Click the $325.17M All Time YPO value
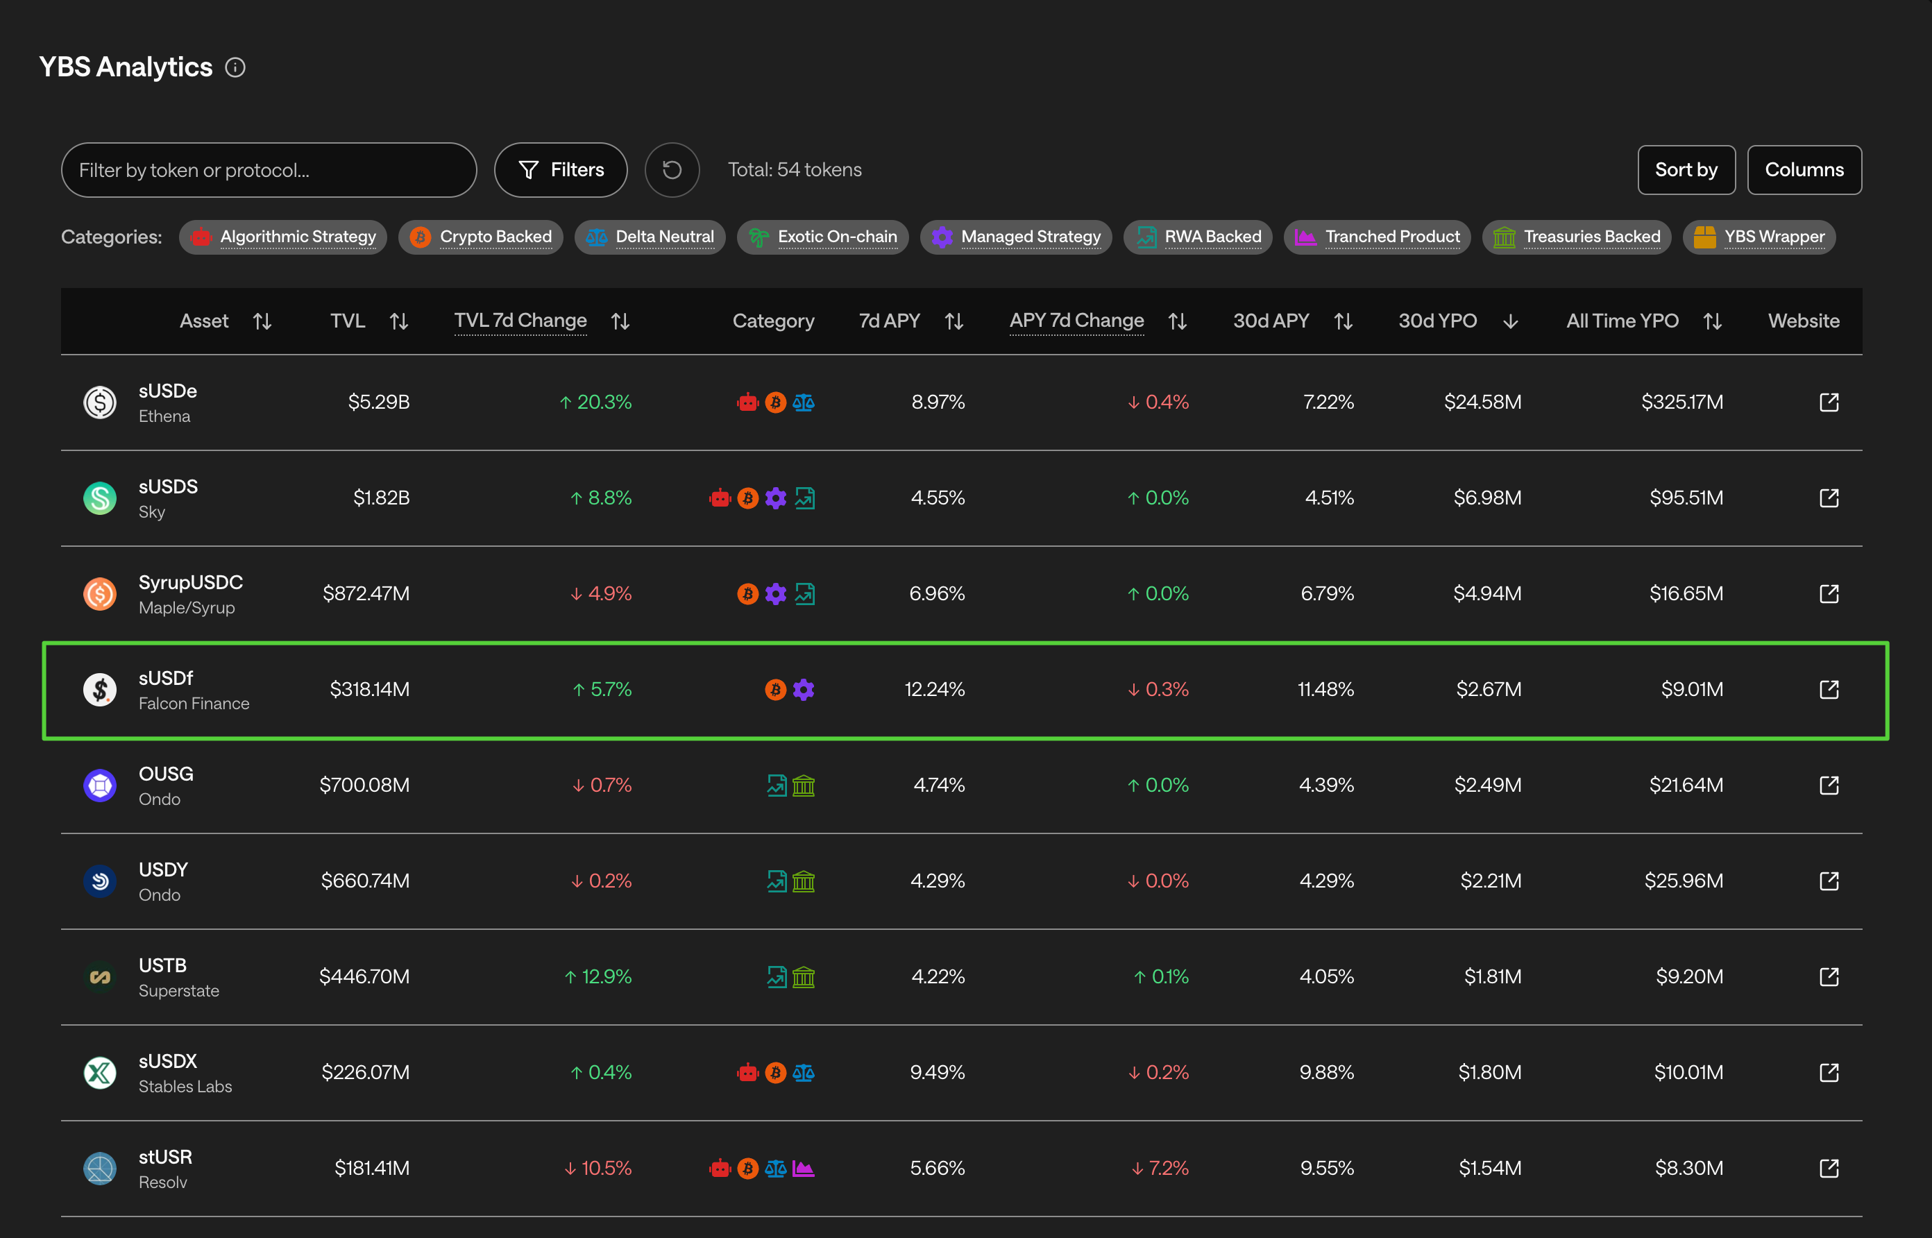Screen dimensions: 1932x1238 [1682, 402]
